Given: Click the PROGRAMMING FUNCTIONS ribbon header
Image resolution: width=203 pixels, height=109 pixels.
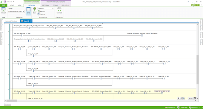Looking at the screenshot, I should [56, 2].
